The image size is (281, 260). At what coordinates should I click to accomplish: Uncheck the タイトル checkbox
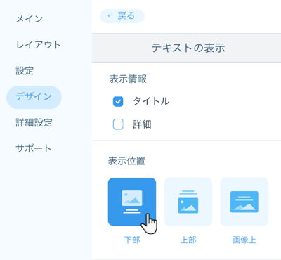click(118, 102)
